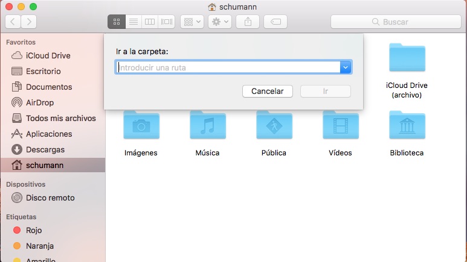Switch to Cover Flow view

(167, 22)
